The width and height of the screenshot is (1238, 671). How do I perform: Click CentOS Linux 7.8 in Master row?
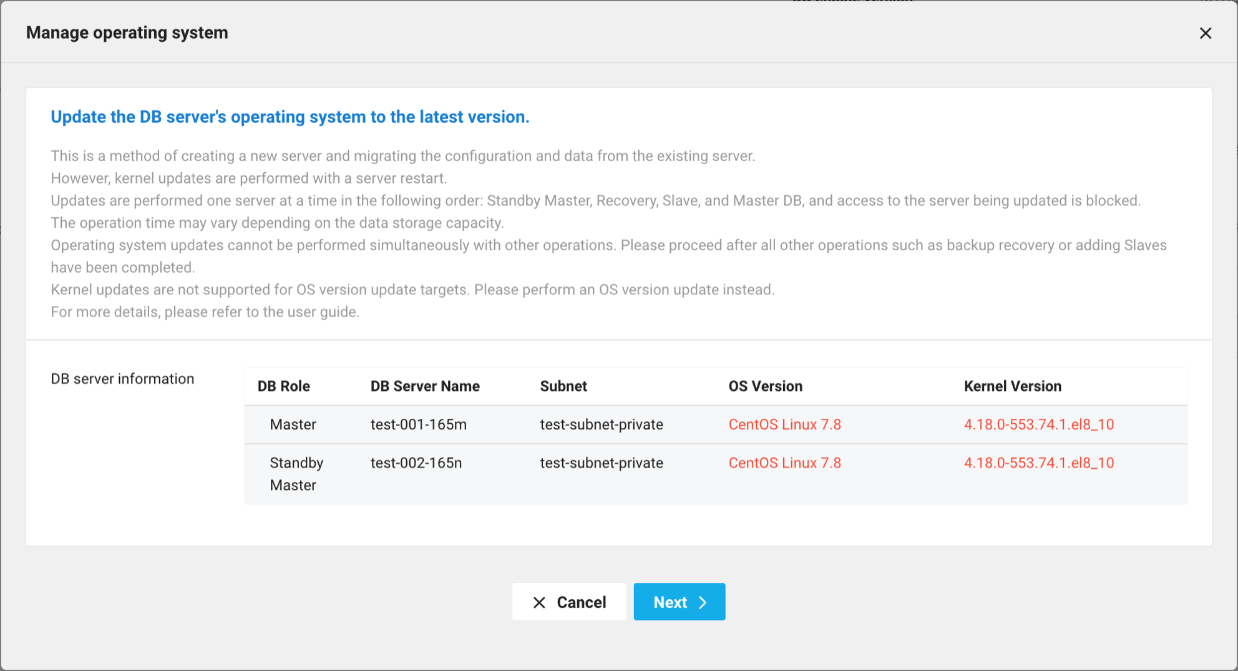(x=785, y=424)
